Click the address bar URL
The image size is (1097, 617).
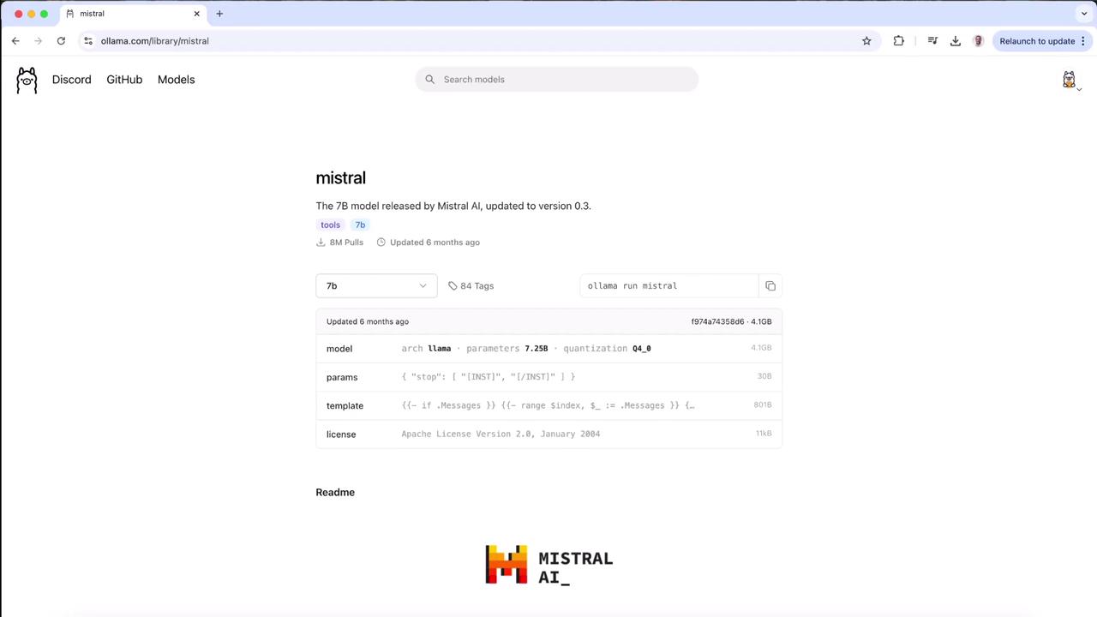[x=155, y=41]
